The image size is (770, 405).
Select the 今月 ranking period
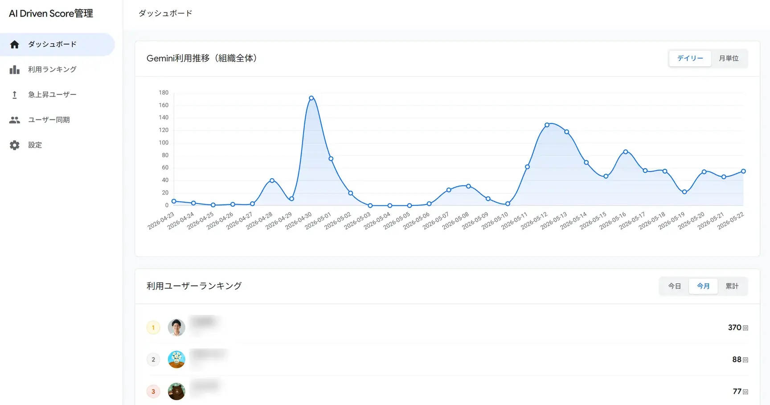[x=703, y=286]
